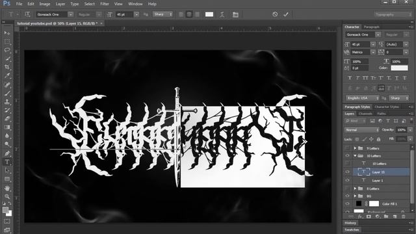Filter layers by type layers

point(388,121)
